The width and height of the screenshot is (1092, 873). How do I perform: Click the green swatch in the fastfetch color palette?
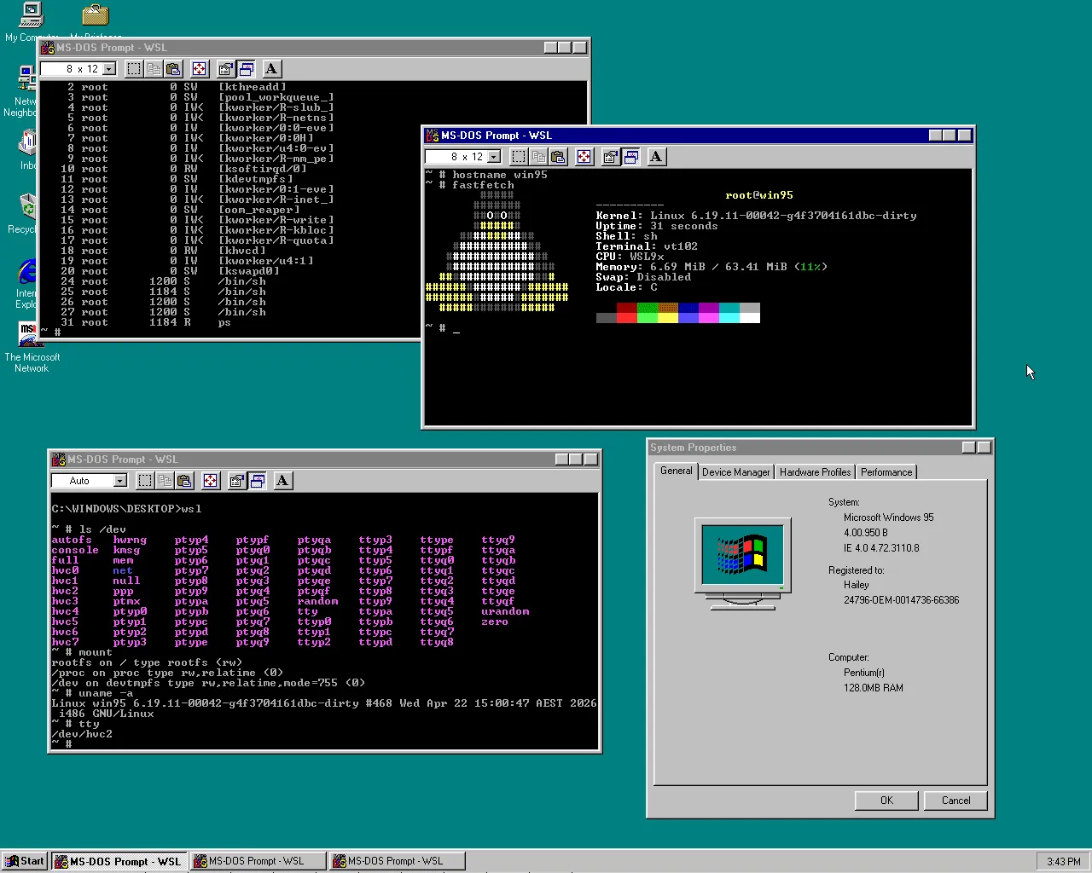[647, 313]
